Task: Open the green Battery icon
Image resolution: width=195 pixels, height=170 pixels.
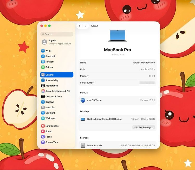Action: point(43,67)
